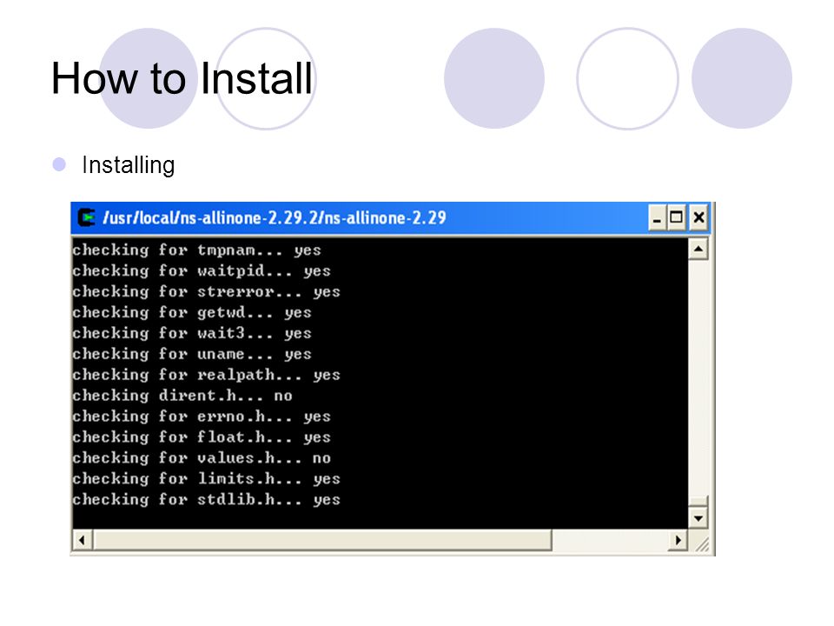Click the line 'checking for errno.h... yes'
Viewport: 834px width, 626px height.
coord(202,416)
